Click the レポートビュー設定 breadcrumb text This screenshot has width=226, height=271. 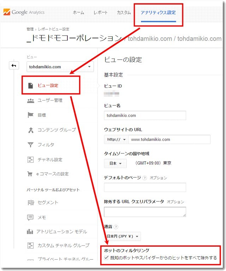tap(54, 29)
